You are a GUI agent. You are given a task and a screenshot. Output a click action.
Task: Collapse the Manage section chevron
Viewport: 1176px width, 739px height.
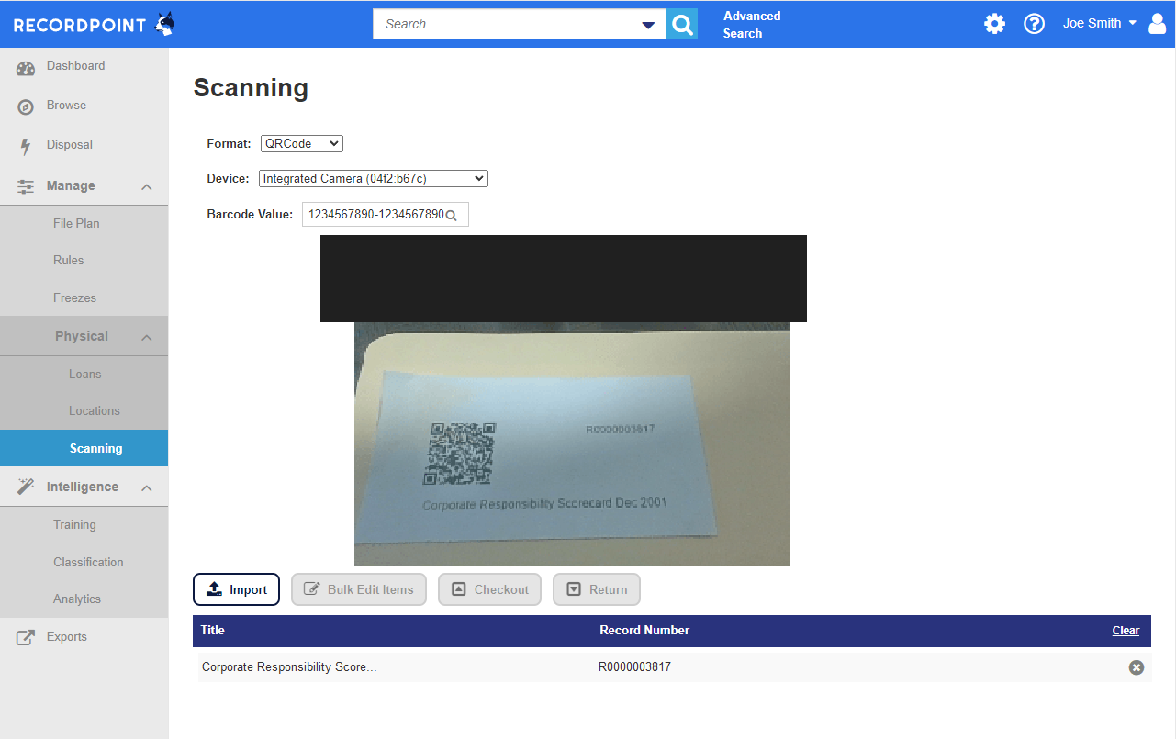147,186
